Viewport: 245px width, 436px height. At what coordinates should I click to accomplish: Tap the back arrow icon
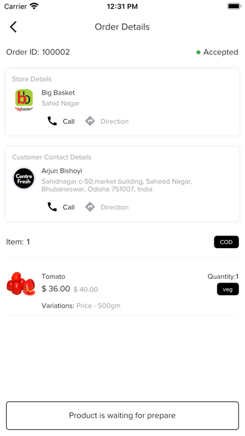point(13,27)
